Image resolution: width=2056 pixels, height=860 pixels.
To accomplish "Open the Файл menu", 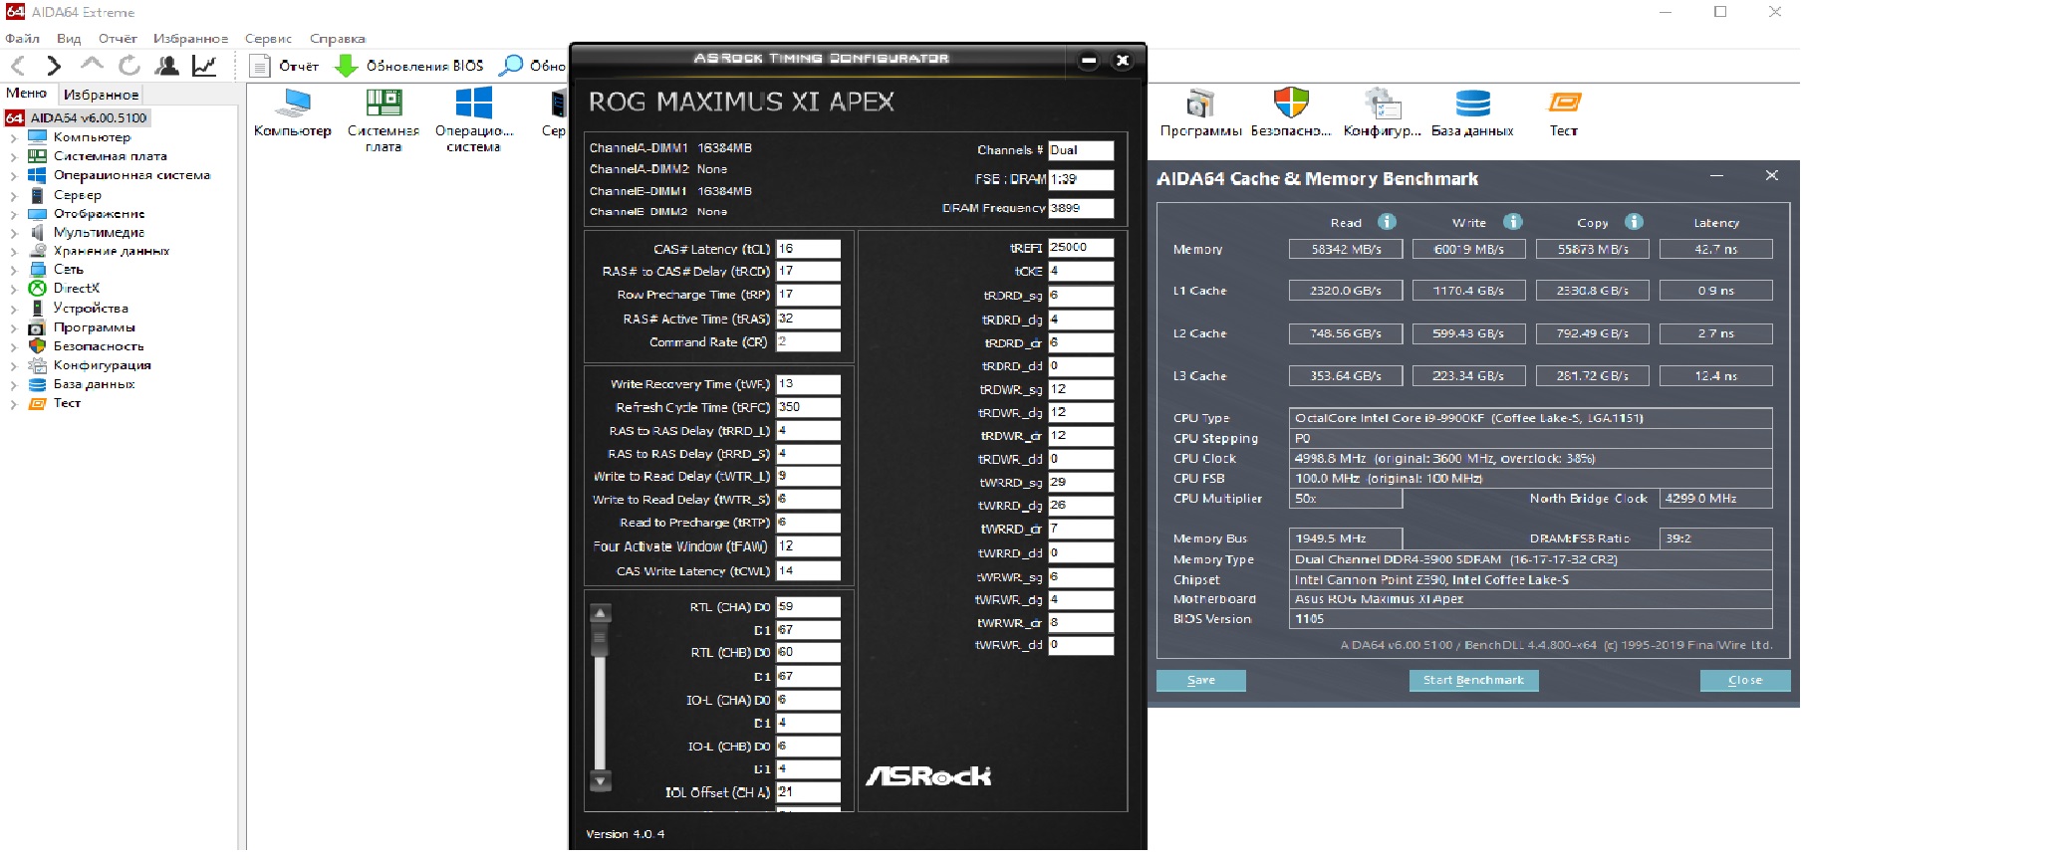I will click(x=23, y=39).
